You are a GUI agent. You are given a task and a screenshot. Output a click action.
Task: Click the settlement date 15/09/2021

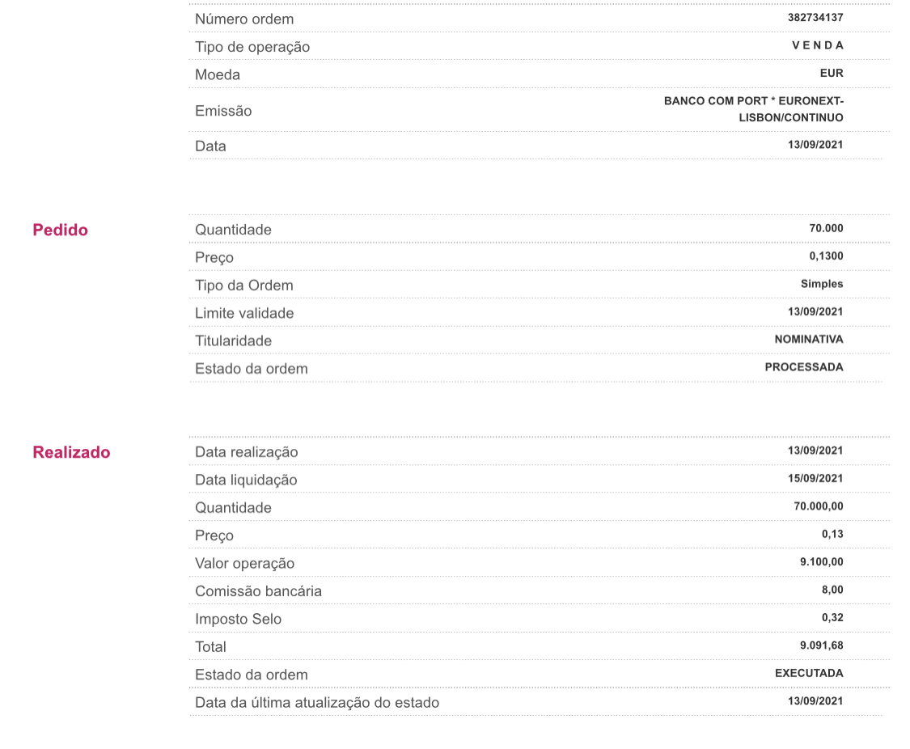point(815,479)
